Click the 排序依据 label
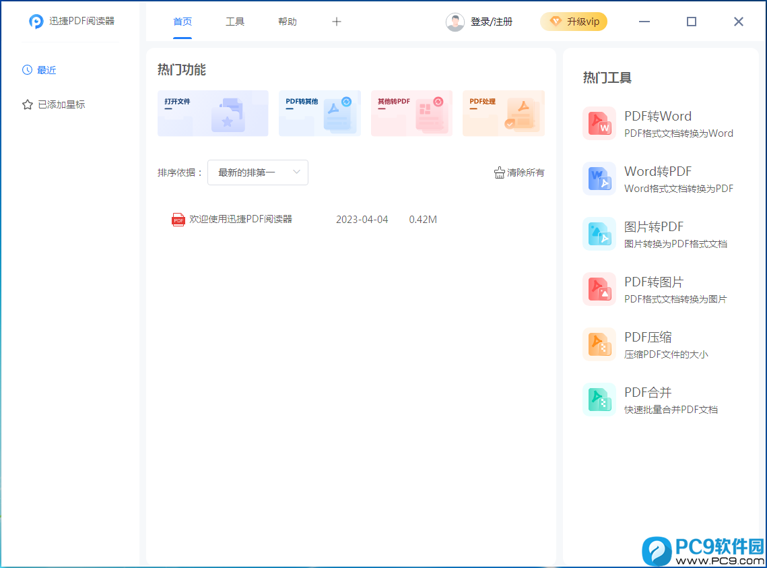767x568 pixels. [x=180, y=172]
